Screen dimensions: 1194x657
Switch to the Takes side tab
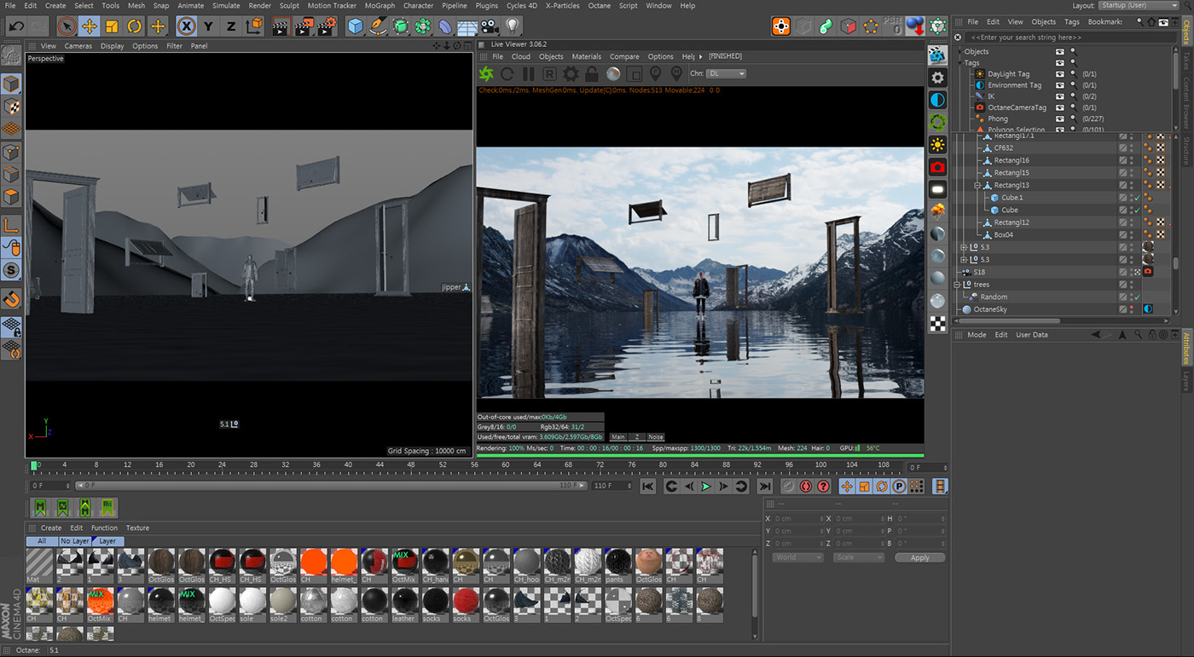coord(1186,60)
